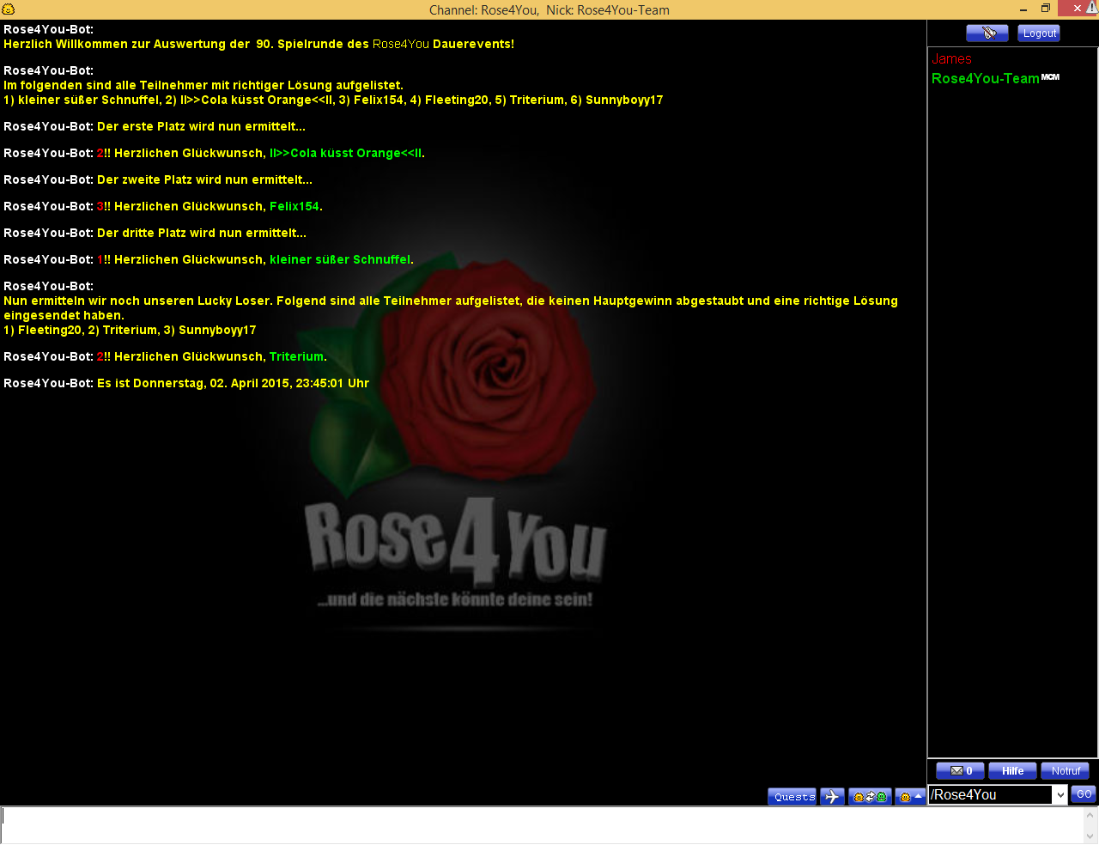Open the Hilfe help button
The width and height of the screenshot is (1099, 845).
(1012, 771)
